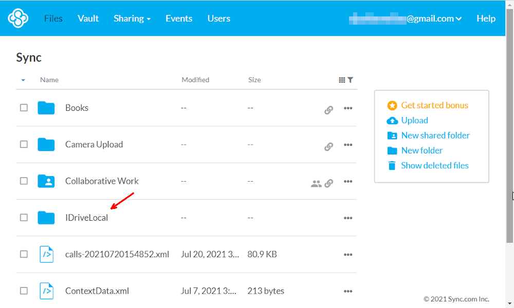Open the Camera Upload more options menu

348,145
